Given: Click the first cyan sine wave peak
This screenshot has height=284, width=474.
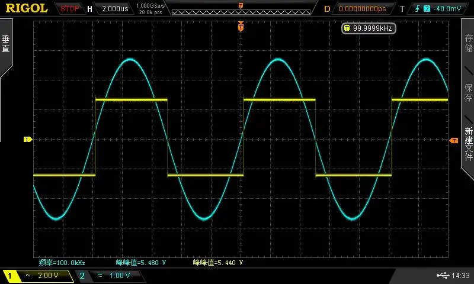Looking at the screenshot, I should [x=130, y=59].
